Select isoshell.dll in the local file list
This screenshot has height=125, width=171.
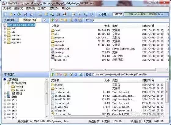[63, 96]
